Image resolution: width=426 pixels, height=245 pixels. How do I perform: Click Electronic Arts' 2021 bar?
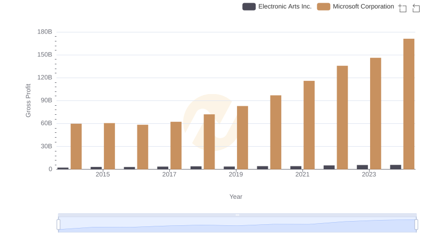point(296,168)
